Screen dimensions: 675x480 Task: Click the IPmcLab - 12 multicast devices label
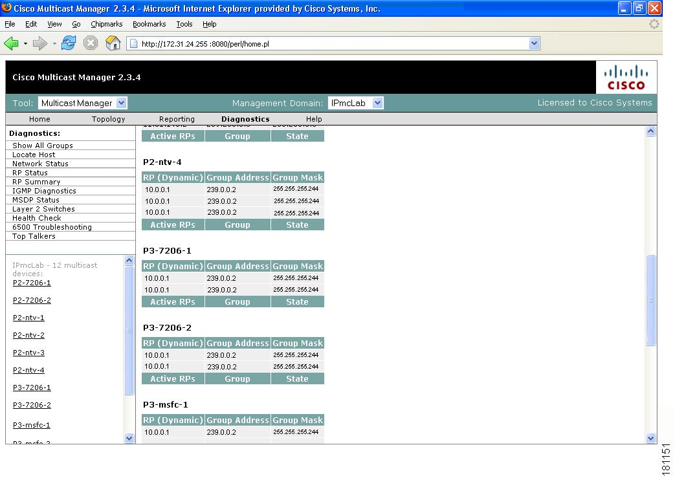pyautogui.click(x=54, y=270)
